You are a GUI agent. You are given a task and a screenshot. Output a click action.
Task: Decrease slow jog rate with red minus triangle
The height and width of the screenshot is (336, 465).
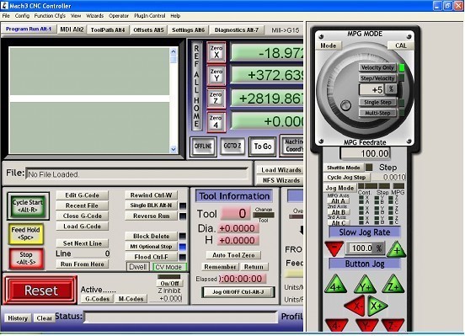tap(334, 248)
